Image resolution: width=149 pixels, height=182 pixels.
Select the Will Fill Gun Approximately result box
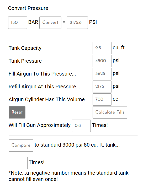pos(81,126)
